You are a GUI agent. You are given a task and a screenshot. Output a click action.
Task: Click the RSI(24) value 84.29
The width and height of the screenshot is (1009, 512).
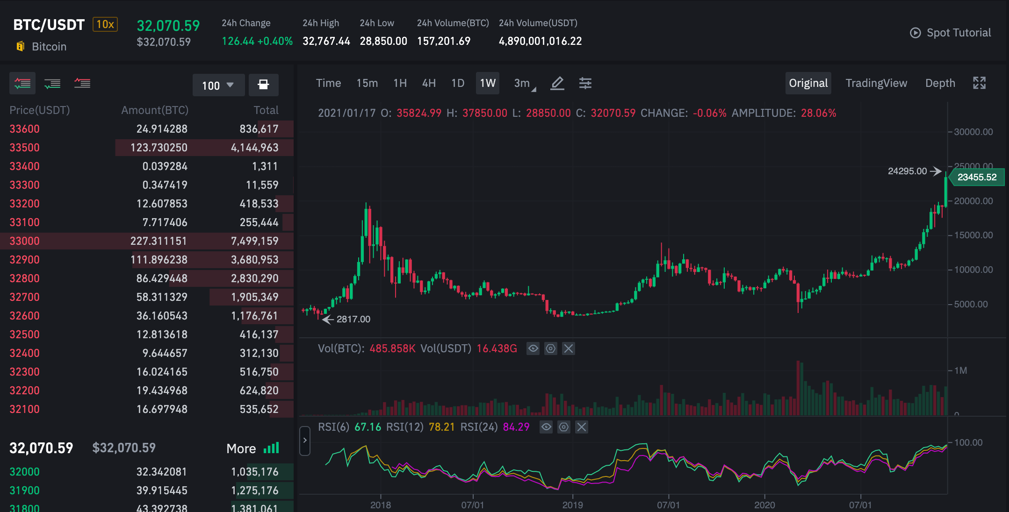tap(516, 427)
